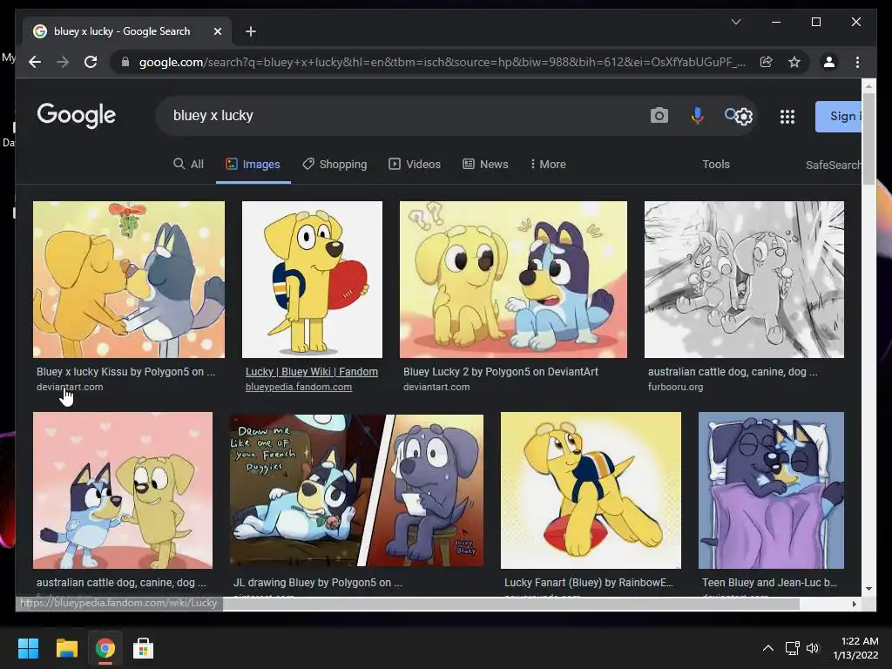Click the Sign in button
892x669 pixels.
click(x=839, y=116)
